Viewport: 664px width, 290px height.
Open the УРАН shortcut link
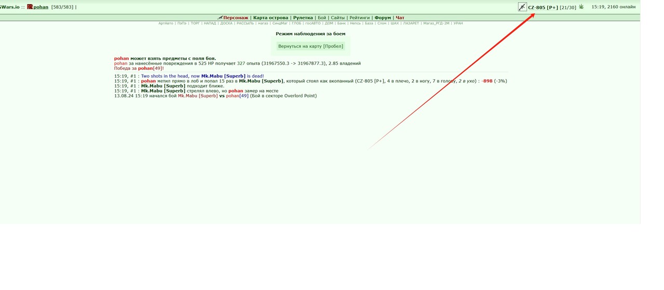point(458,23)
